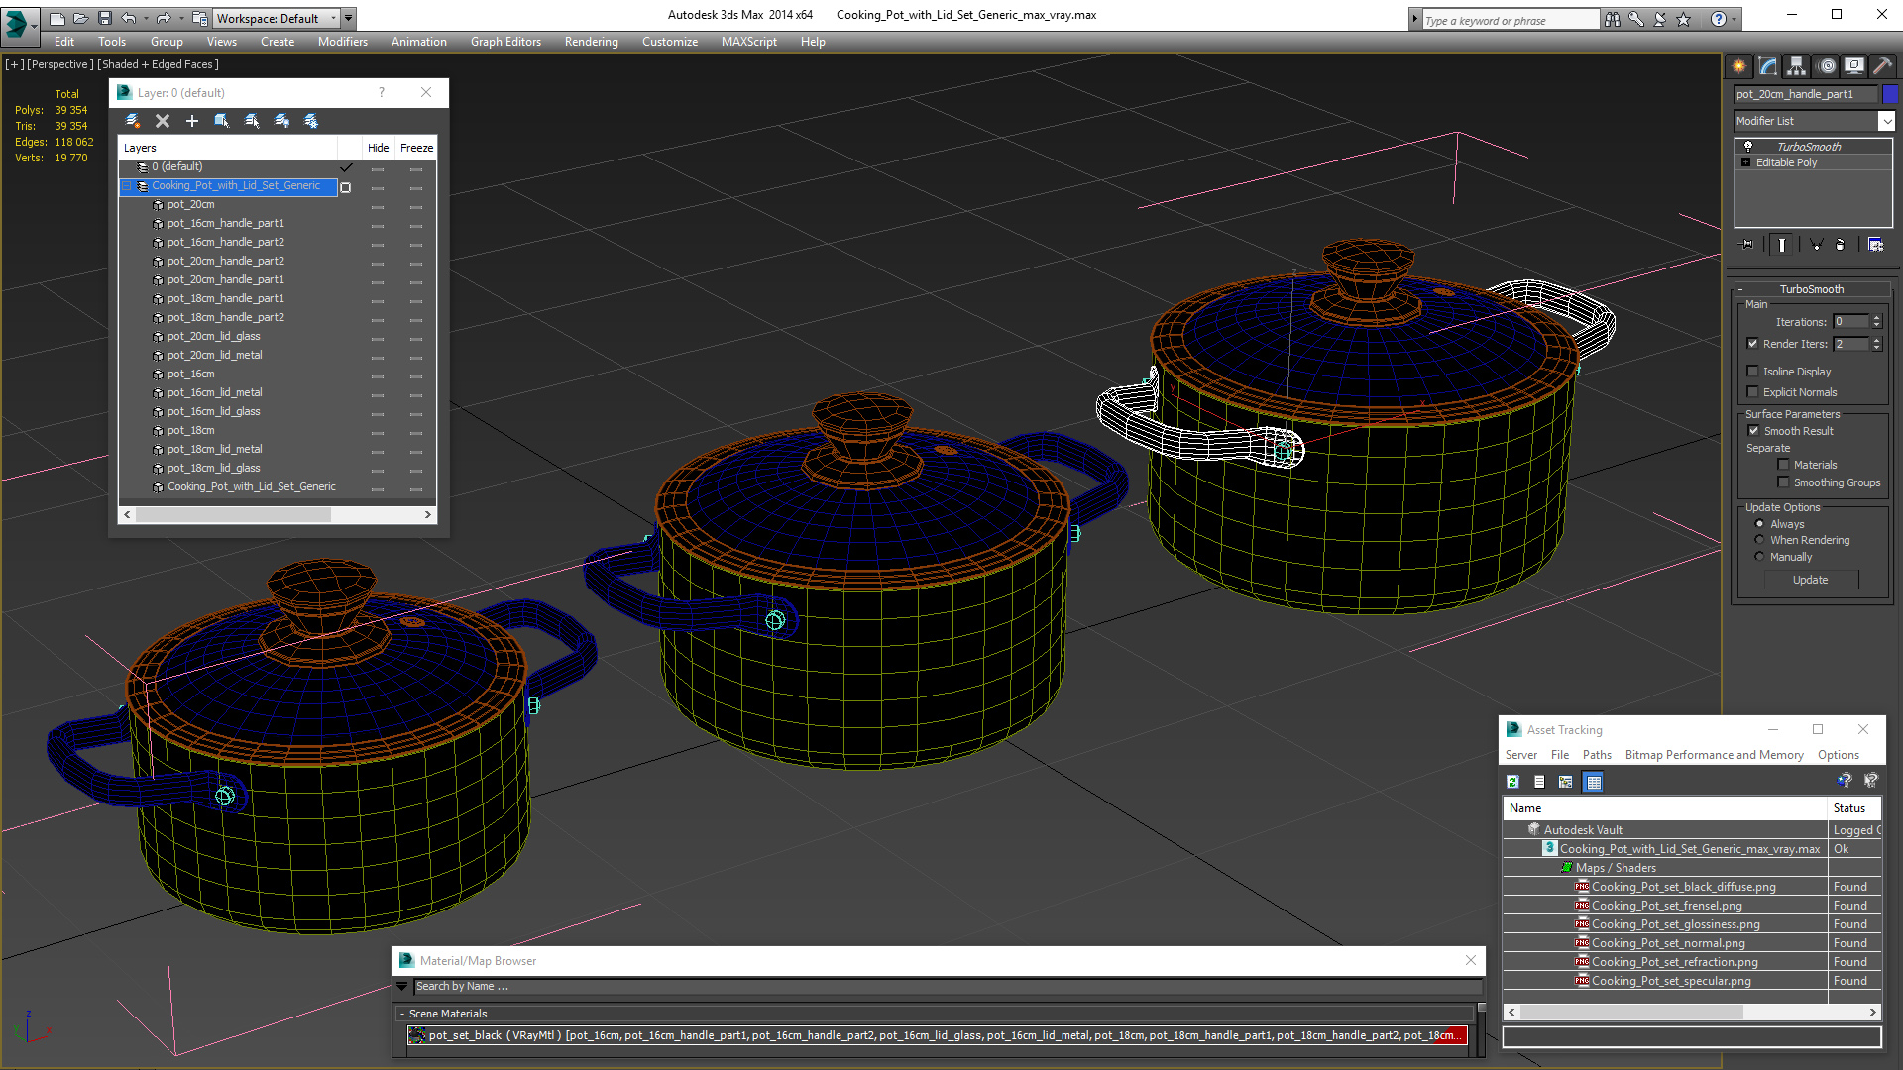Open the Modifier List dropdown
The width and height of the screenshot is (1903, 1070).
(1886, 121)
